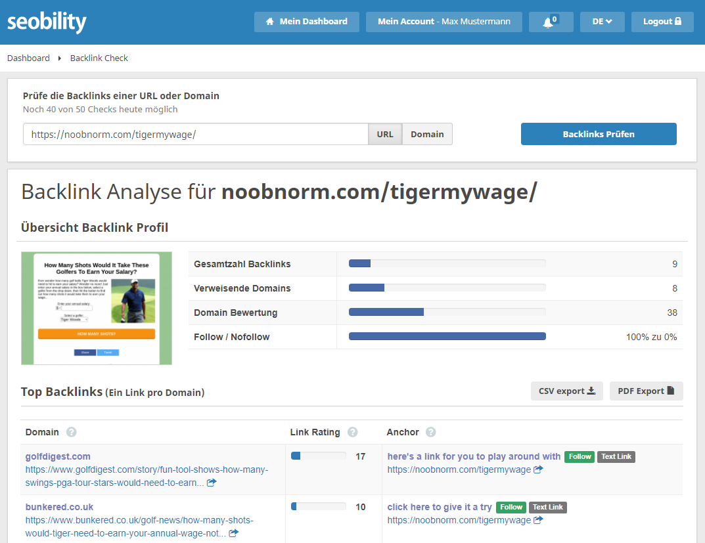
Task: Switch to Domain mode toggle
Action: point(427,135)
